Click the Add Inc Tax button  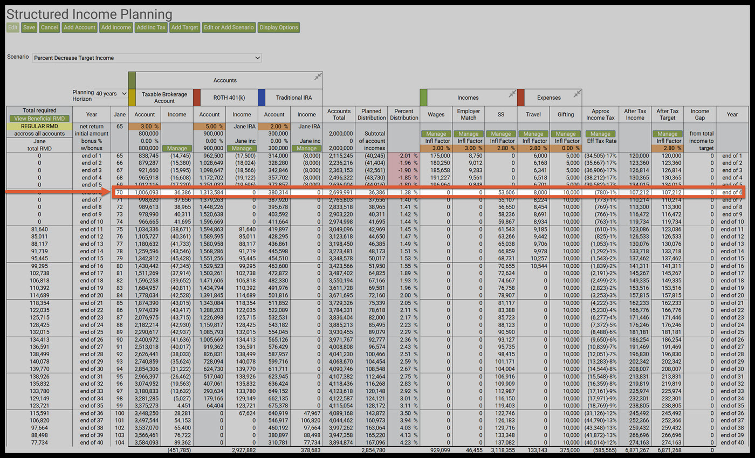[151, 27]
